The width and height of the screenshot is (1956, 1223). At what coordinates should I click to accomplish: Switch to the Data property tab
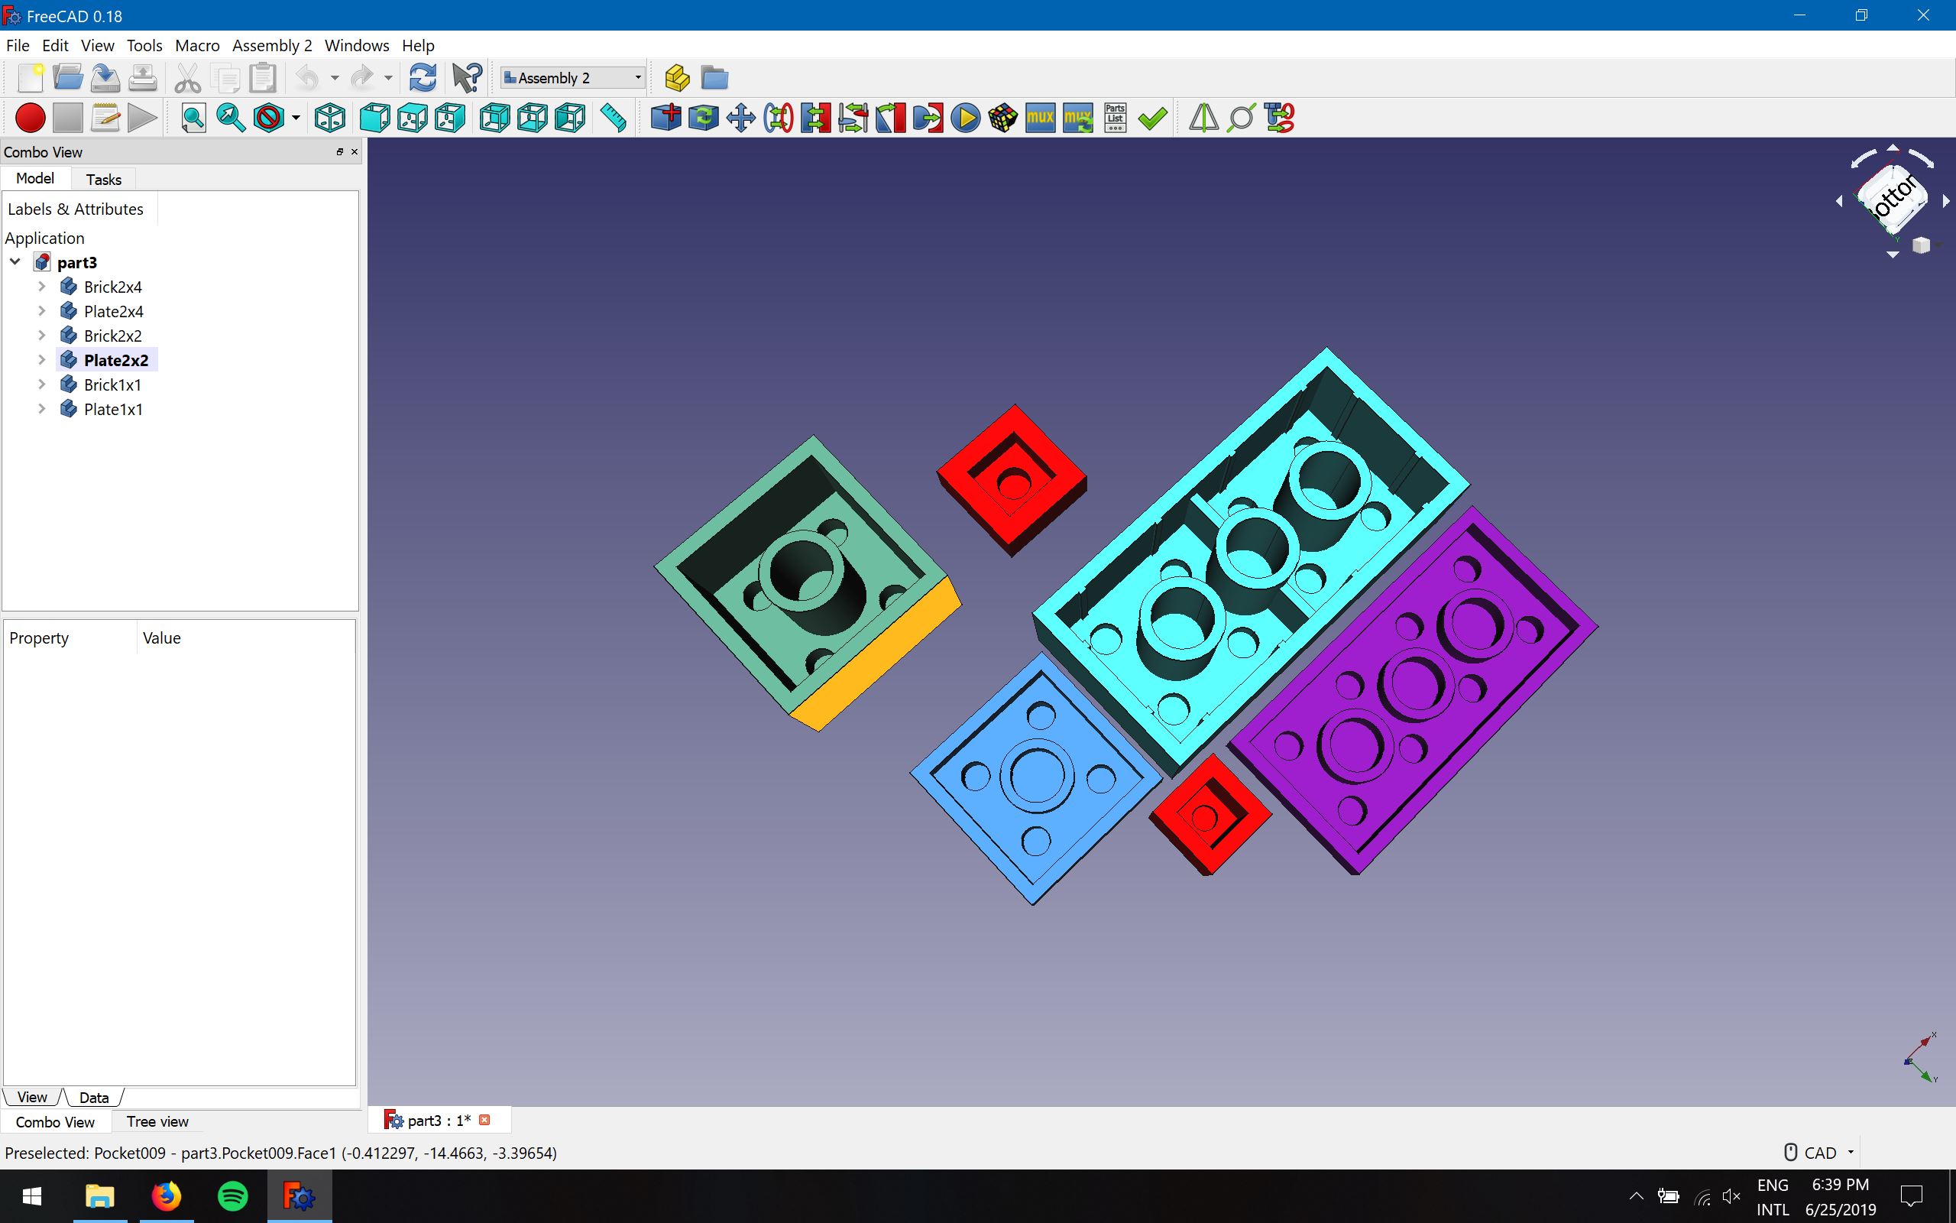[94, 1098]
